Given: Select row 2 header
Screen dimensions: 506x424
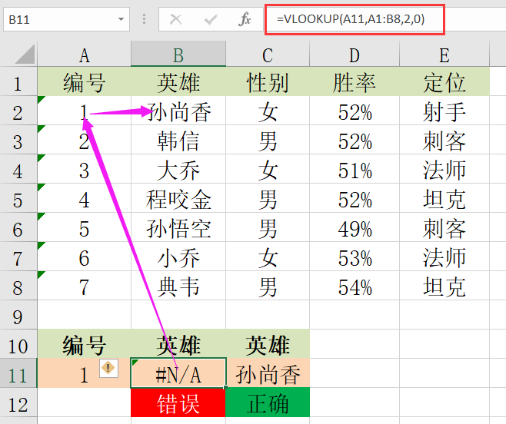Looking at the screenshot, I should pos(18,111).
